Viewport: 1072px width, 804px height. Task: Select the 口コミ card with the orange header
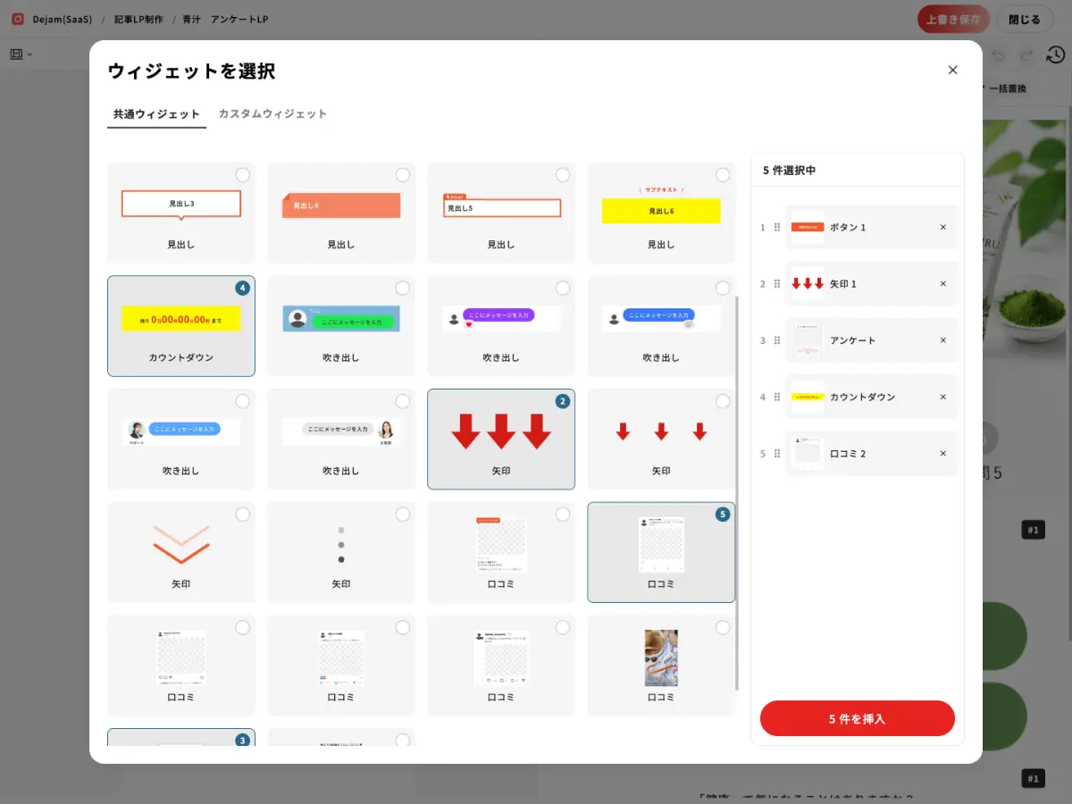click(x=501, y=552)
